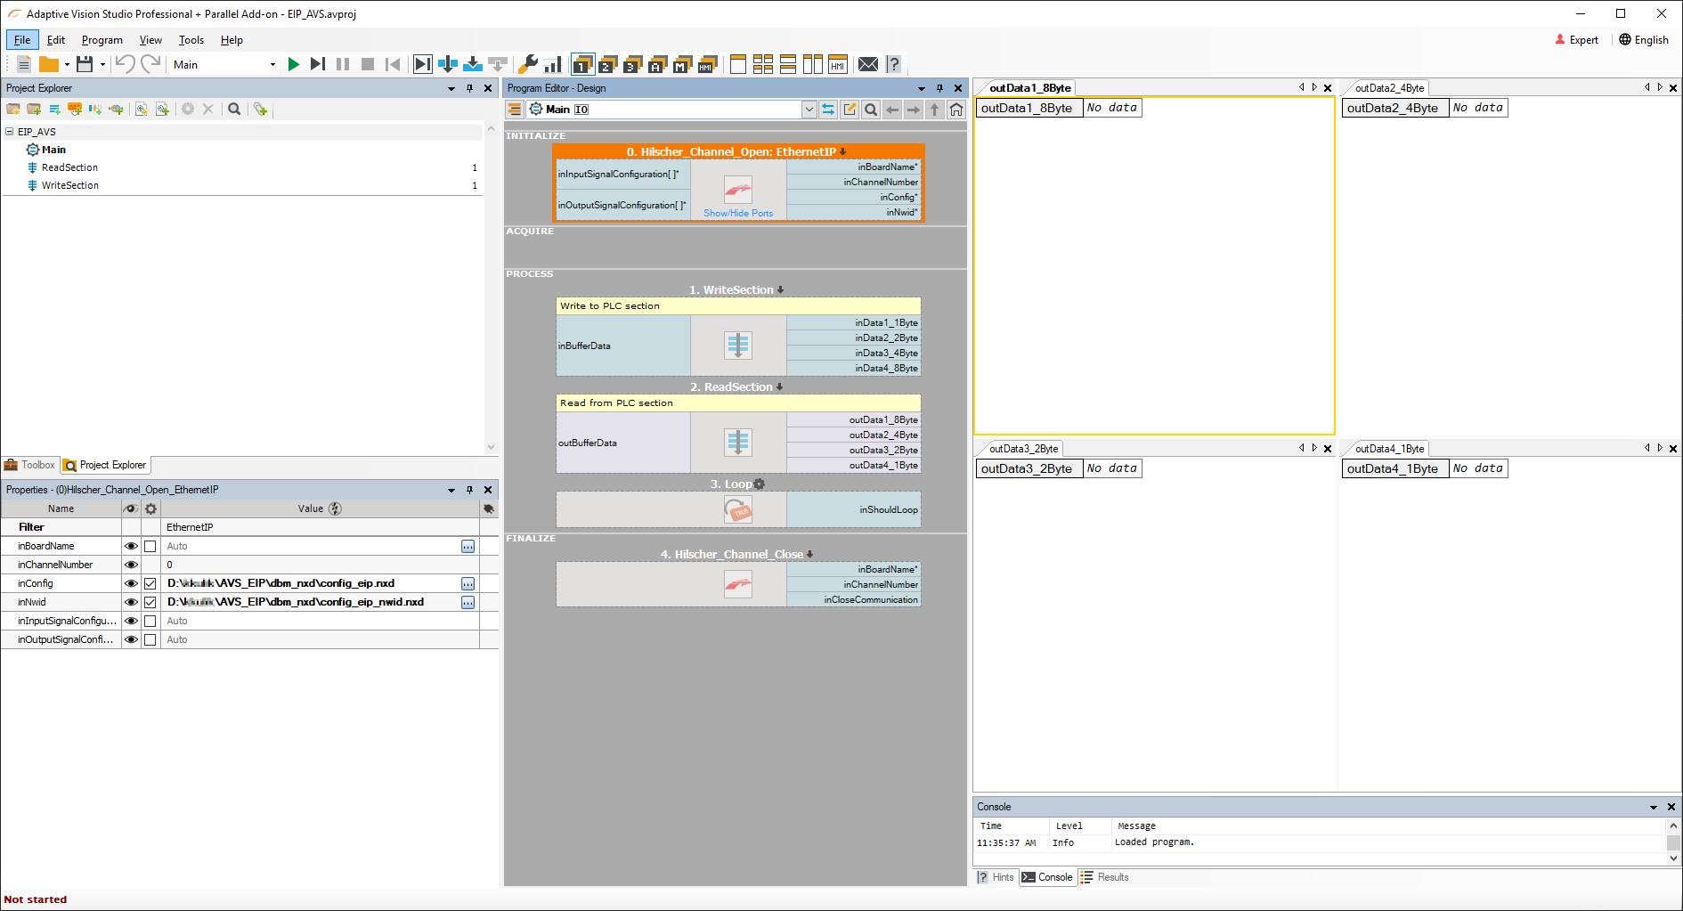Open the Main task dropdown in toolbar

point(272,64)
